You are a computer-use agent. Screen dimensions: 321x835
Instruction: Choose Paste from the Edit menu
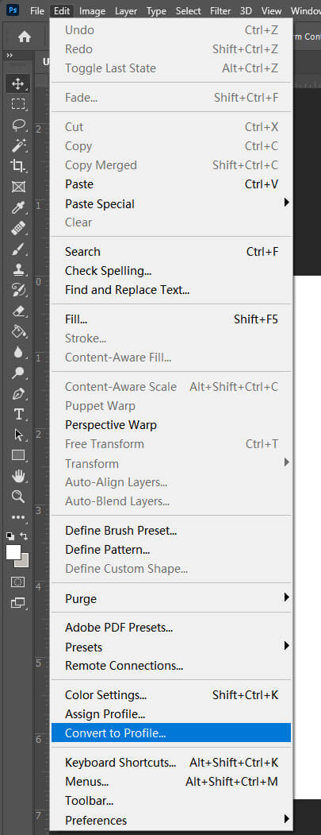click(171, 184)
